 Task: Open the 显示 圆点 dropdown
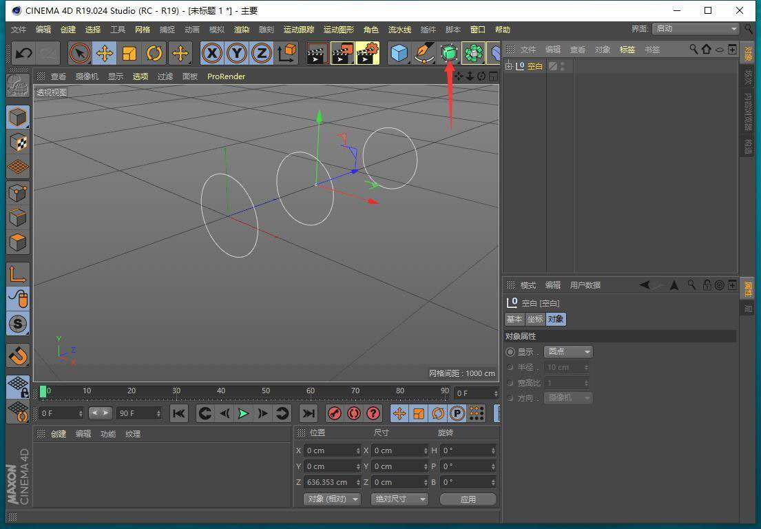click(x=568, y=351)
